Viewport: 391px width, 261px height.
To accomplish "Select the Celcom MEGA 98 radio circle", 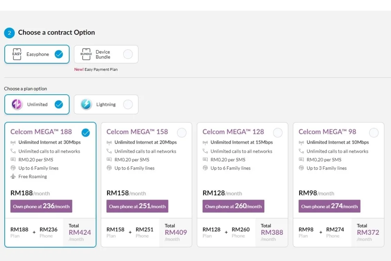I will pyautogui.click(x=373, y=133).
